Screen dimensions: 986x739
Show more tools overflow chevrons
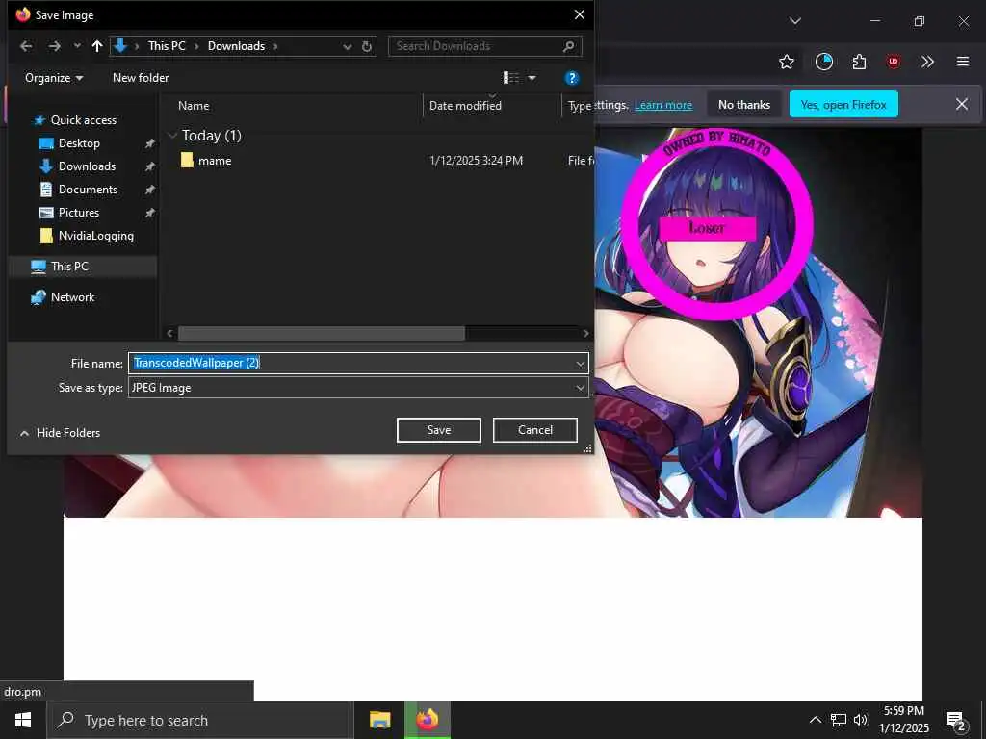(x=927, y=62)
